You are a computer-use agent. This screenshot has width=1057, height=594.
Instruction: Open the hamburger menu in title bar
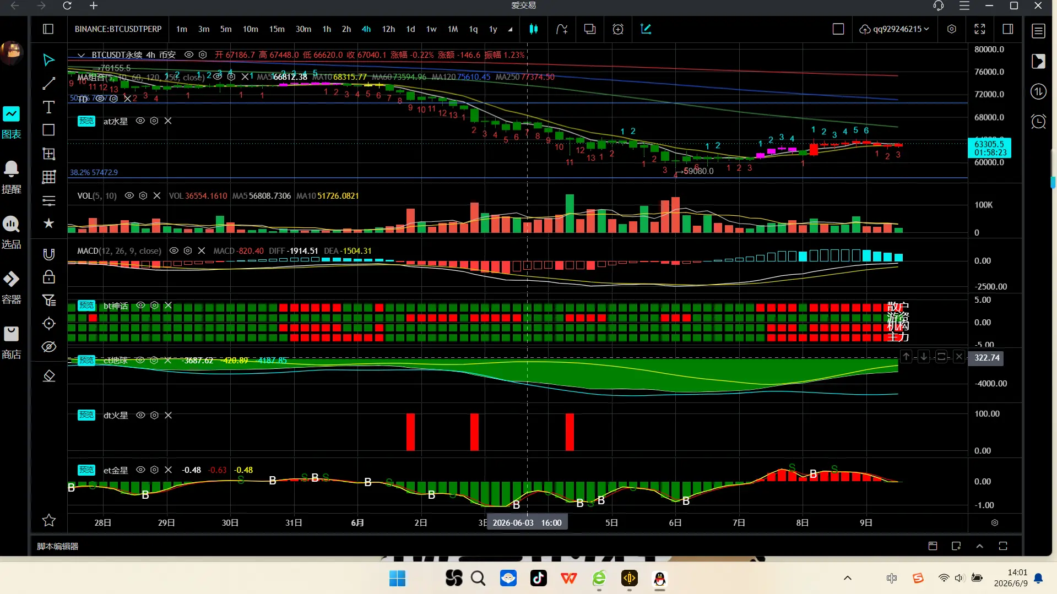tap(964, 6)
